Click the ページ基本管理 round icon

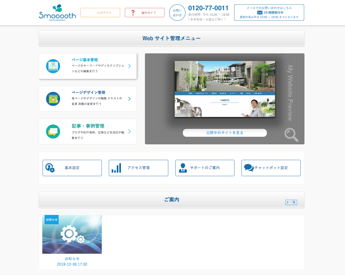(53, 66)
